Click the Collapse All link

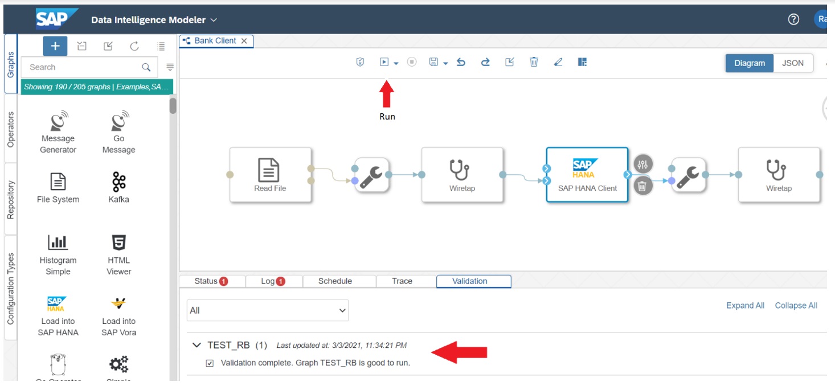pos(796,306)
